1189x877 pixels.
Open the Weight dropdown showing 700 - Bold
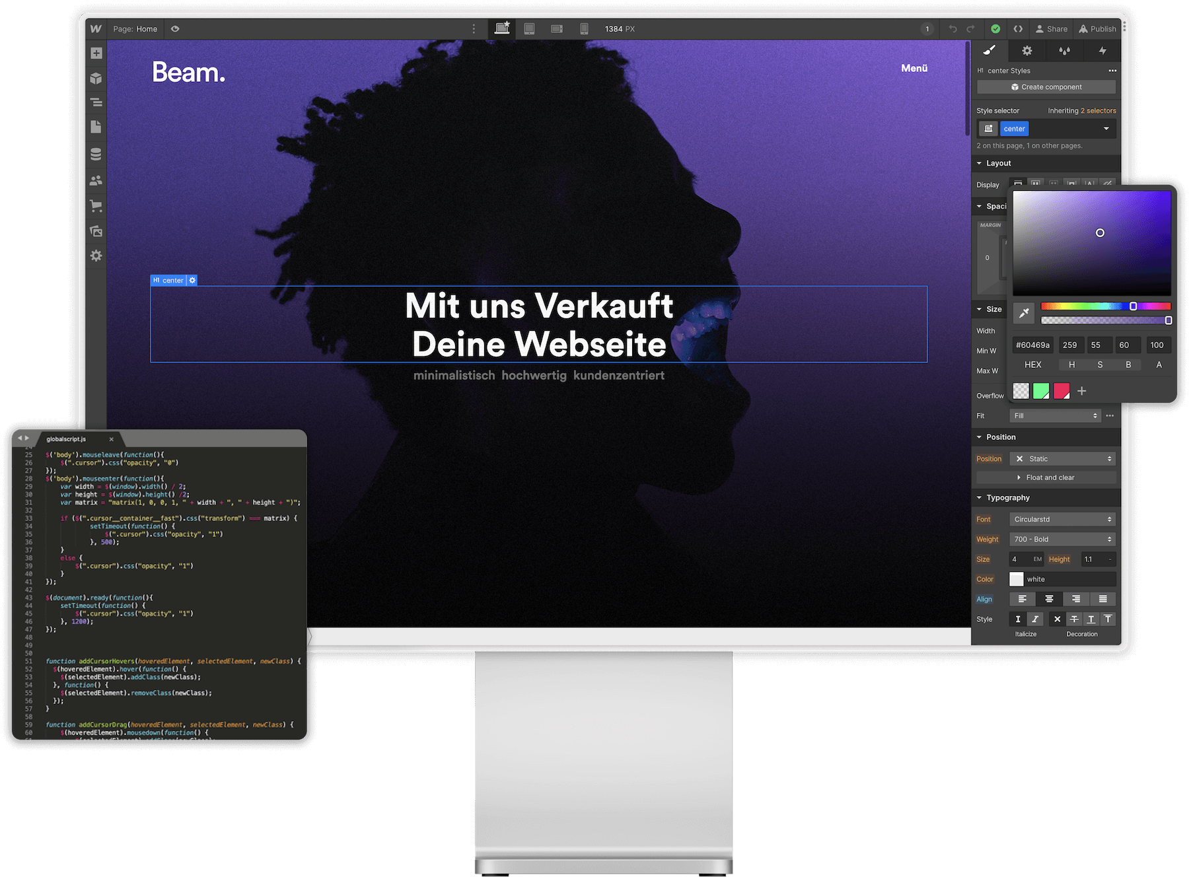[x=1062, y=540]
